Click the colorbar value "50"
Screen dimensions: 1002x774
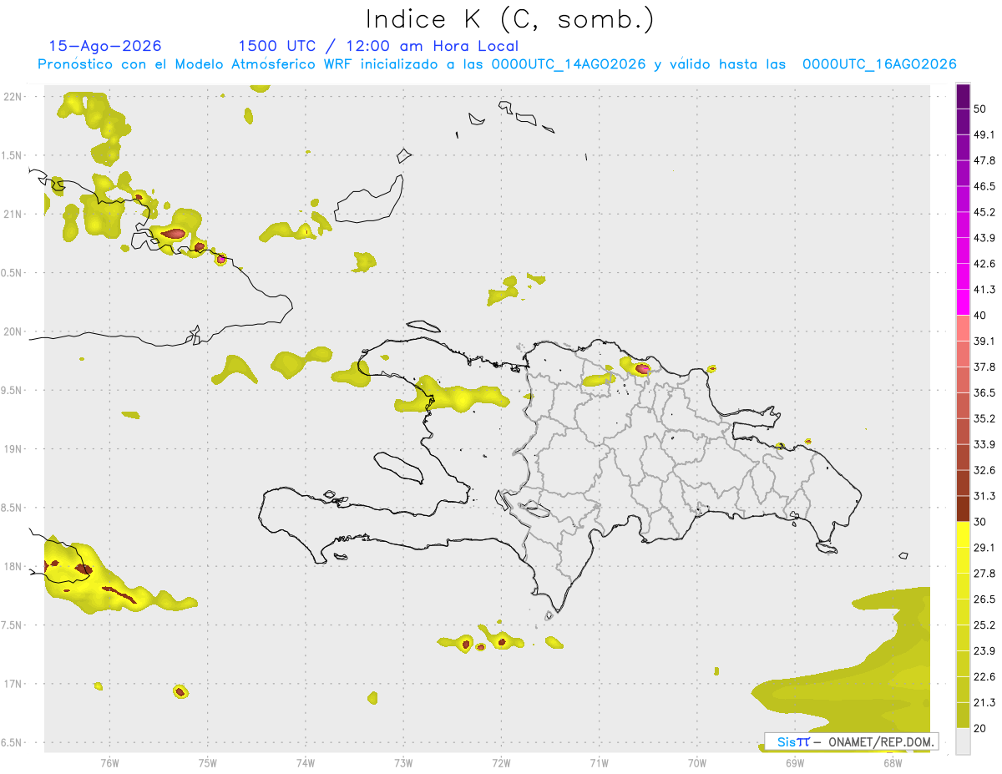[x=980, y=109]
